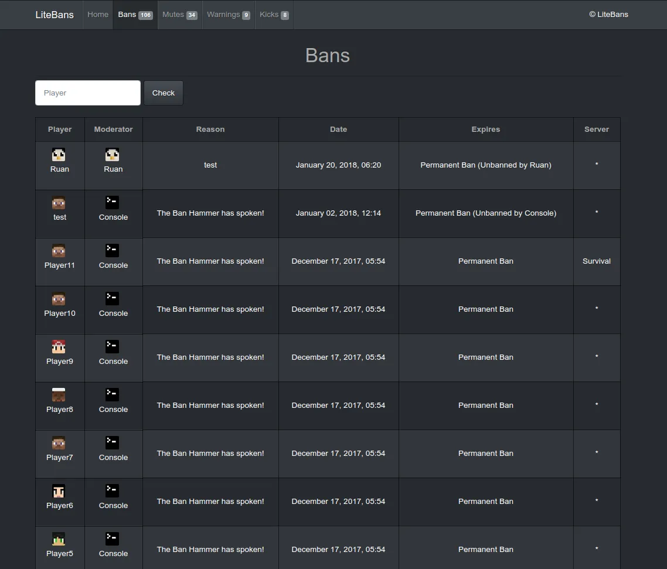
Task: Go to the Kicks tab
Action: [274, 15]
